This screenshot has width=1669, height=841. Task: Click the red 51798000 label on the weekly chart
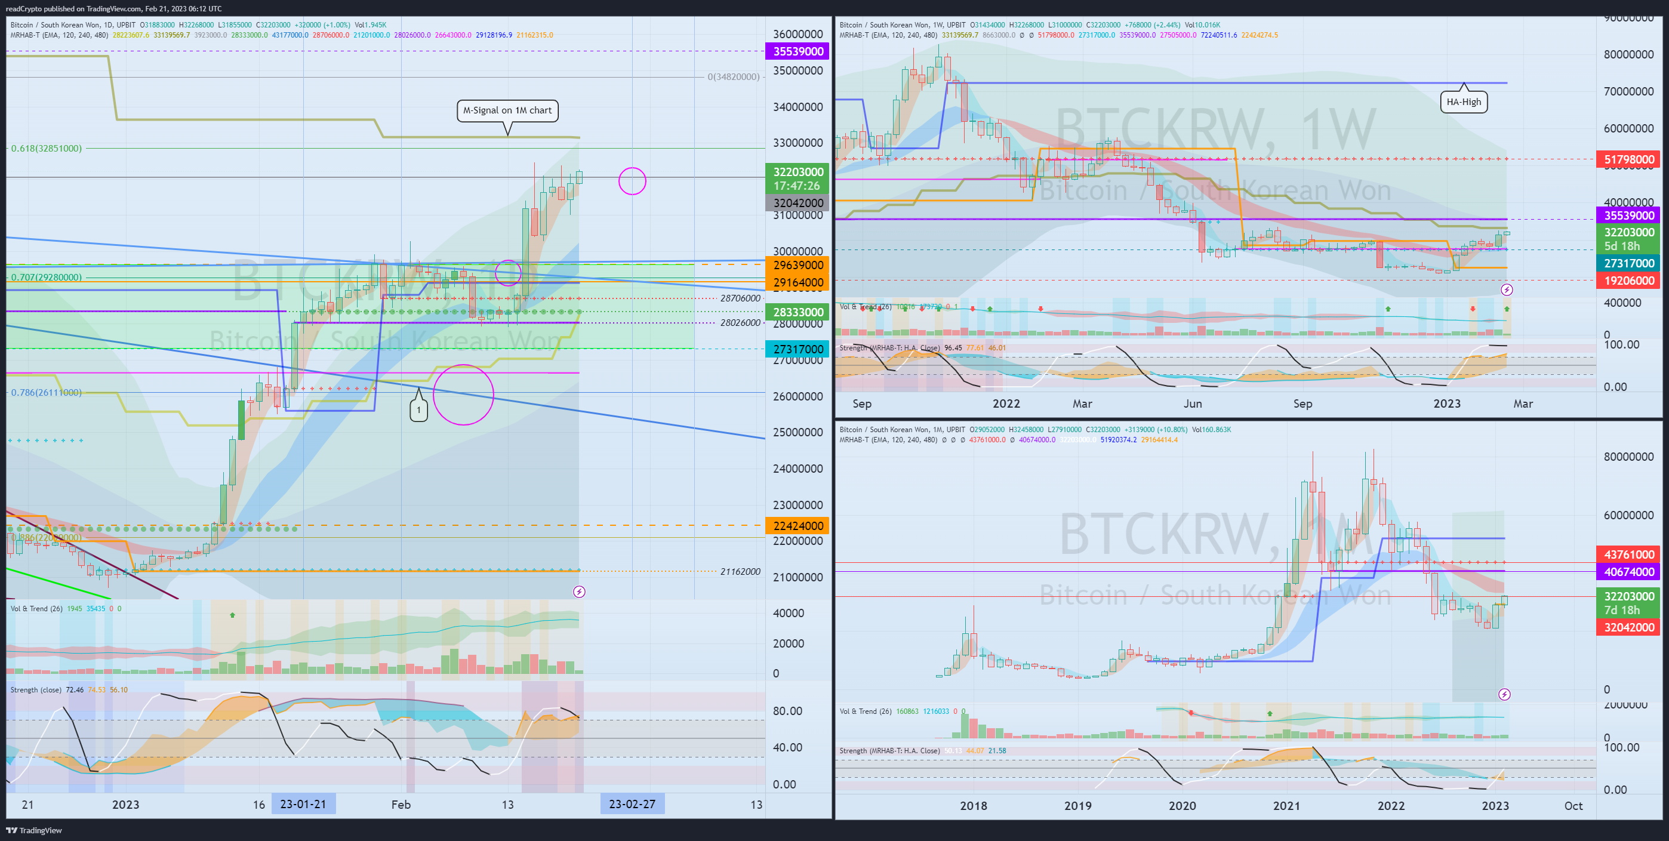point(1629,159)
